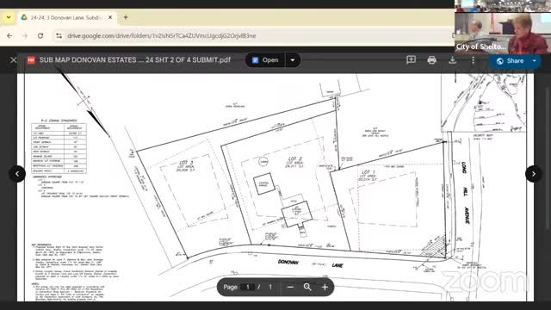Zoom out with the minus icon
Viewport: 551px width, 310px height.
[290, 287]
